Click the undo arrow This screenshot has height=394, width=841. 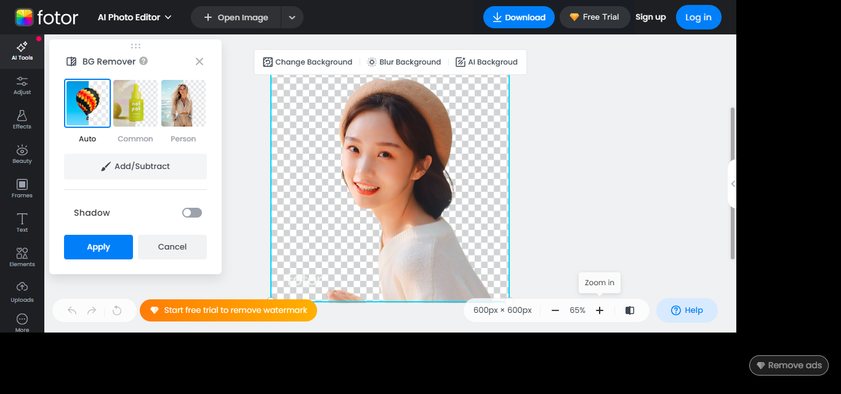(72, 310)
